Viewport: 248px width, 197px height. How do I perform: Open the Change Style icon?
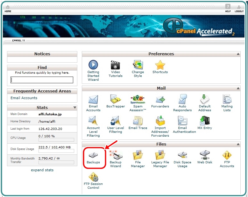tap(138, 65)
